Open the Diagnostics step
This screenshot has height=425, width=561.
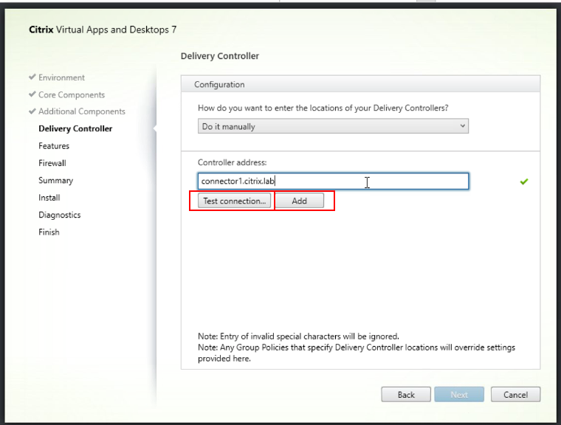pos(60,215)
